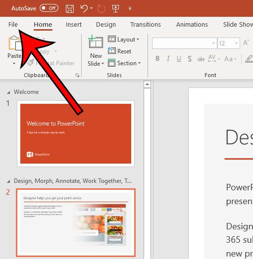Switch to the Home tab
253x259 pixels.
pyautogui.click(x=43, y=24)
